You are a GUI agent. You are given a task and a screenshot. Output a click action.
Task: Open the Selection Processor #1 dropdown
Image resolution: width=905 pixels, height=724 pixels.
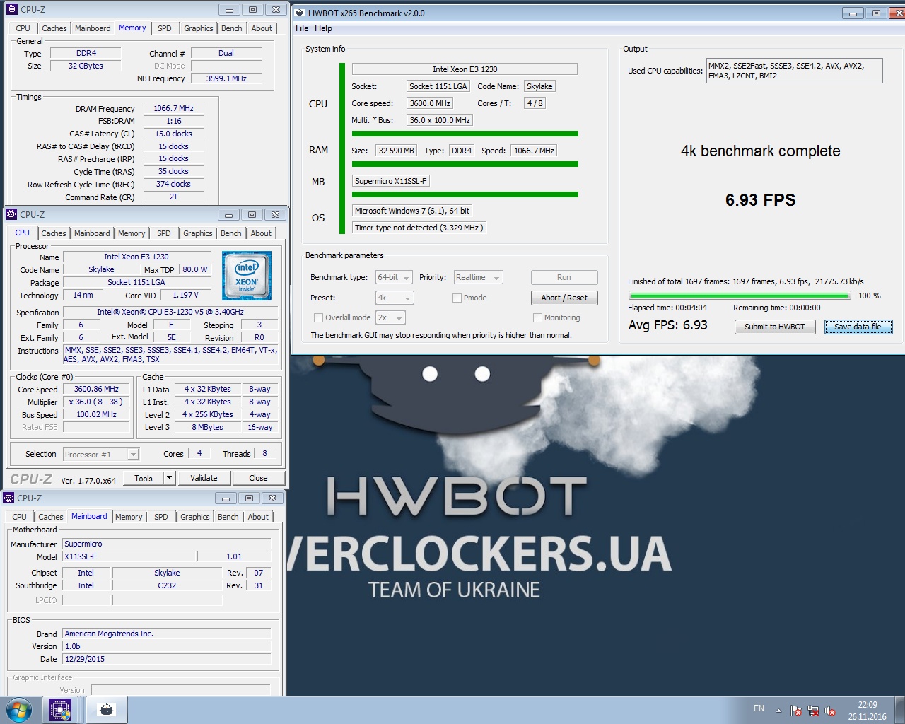click(101, 455)
